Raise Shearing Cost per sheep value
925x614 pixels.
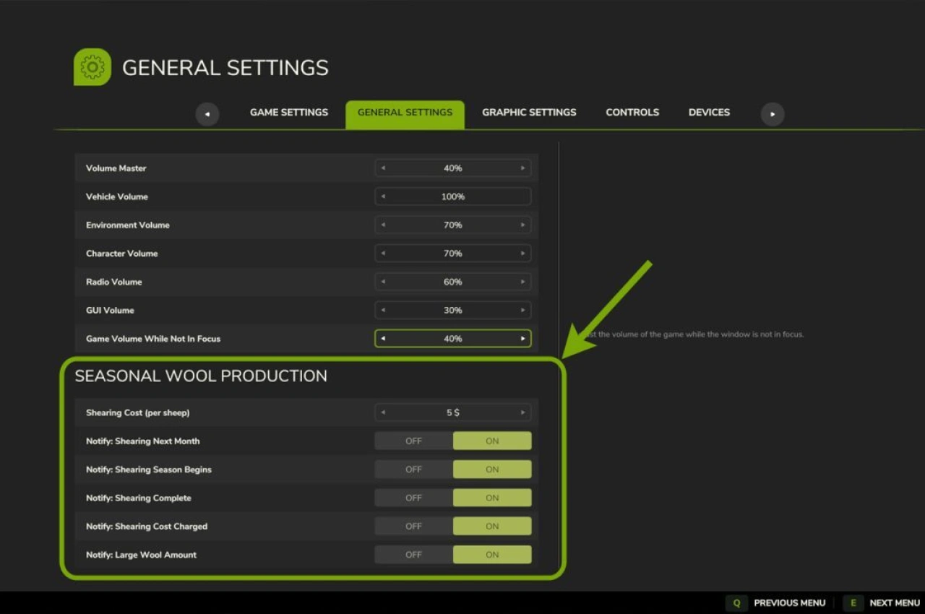click(x=522, y=412)
